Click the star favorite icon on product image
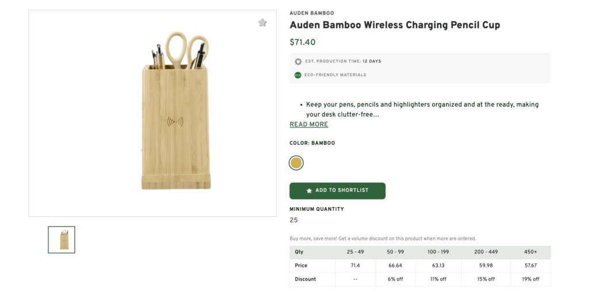 [x=262, y=23]
